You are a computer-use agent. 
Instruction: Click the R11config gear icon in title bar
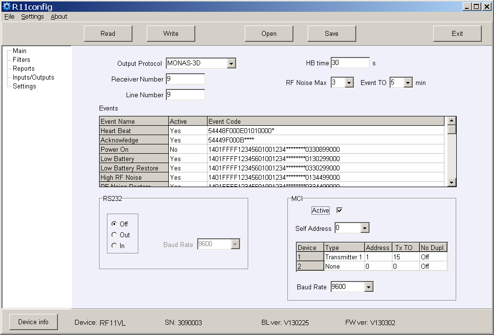(6, 6)
